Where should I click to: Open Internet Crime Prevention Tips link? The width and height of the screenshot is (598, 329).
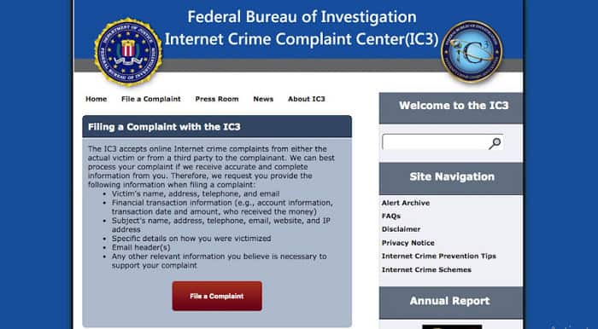tap(439, 256)
